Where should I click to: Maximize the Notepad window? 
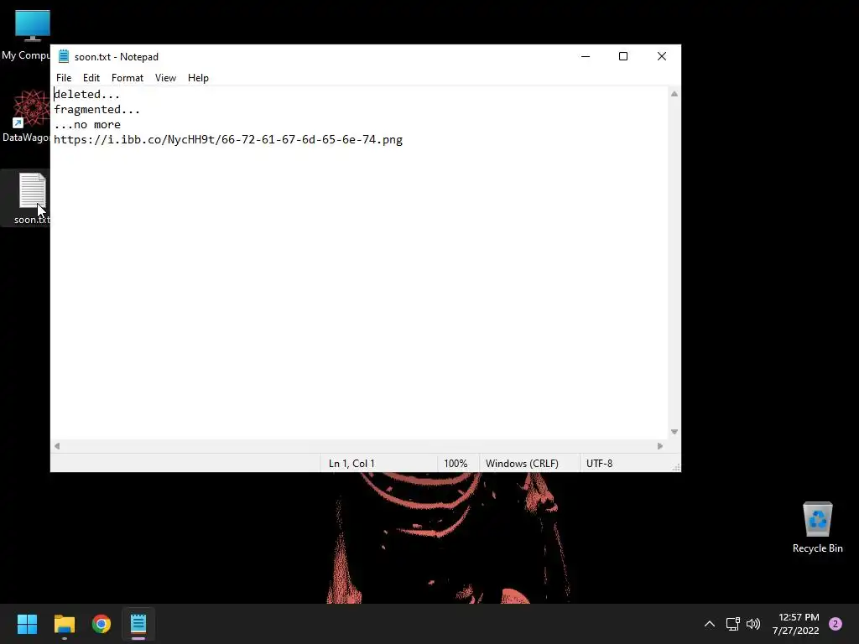pos(623,56)
